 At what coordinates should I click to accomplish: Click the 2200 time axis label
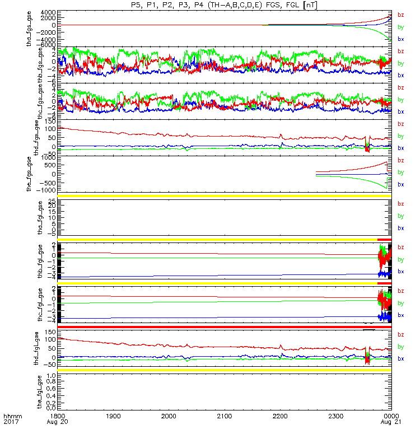click(280, 416)
